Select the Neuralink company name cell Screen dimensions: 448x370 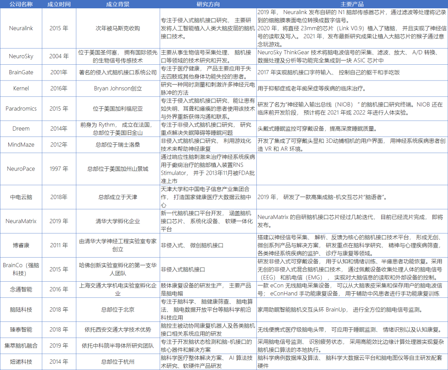click(x=21, y=28)
